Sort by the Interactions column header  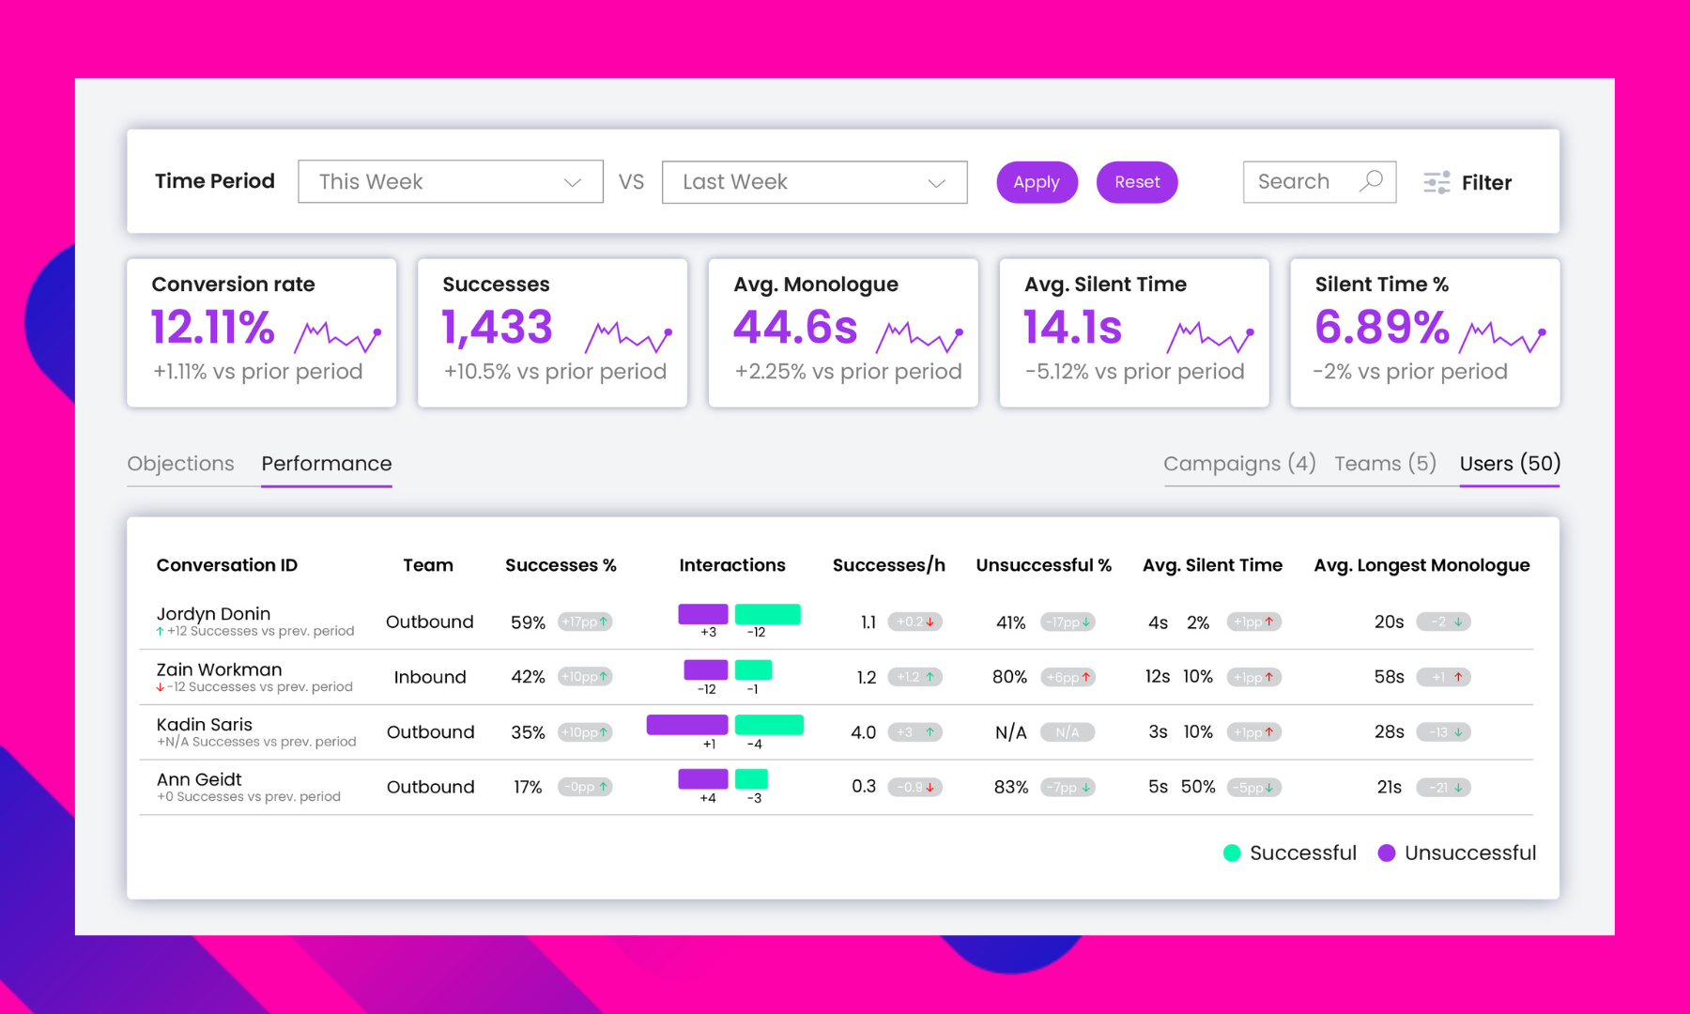[732, 565]
